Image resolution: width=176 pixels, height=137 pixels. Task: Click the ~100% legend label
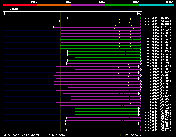[168, 2]
